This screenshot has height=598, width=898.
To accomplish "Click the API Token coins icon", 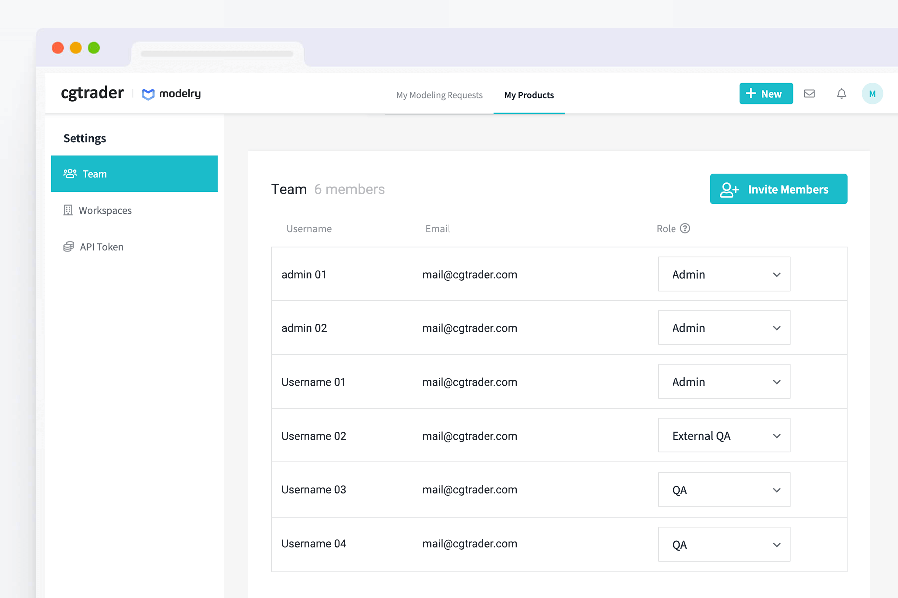I will pos(69,247).
